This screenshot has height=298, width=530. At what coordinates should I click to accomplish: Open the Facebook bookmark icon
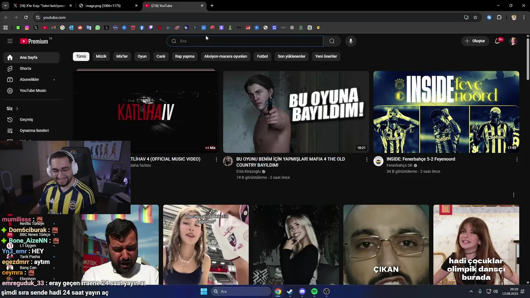pyautogui.click(x=142, y=28)
